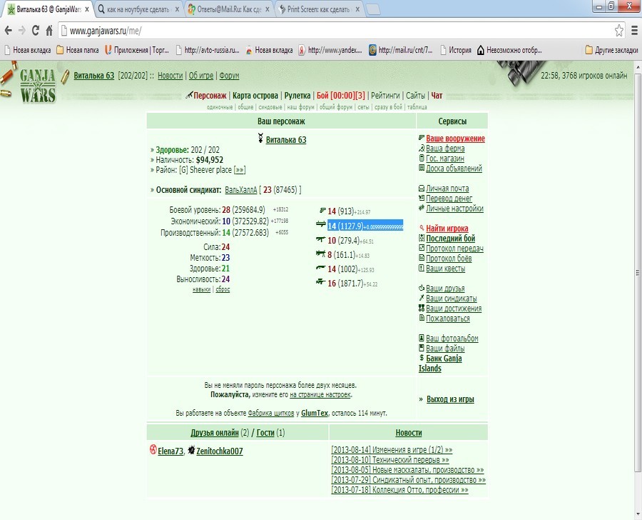Screen dimensions: 642x520
Task: Open Рулетка menu item
Action: [x=297, y=96]
